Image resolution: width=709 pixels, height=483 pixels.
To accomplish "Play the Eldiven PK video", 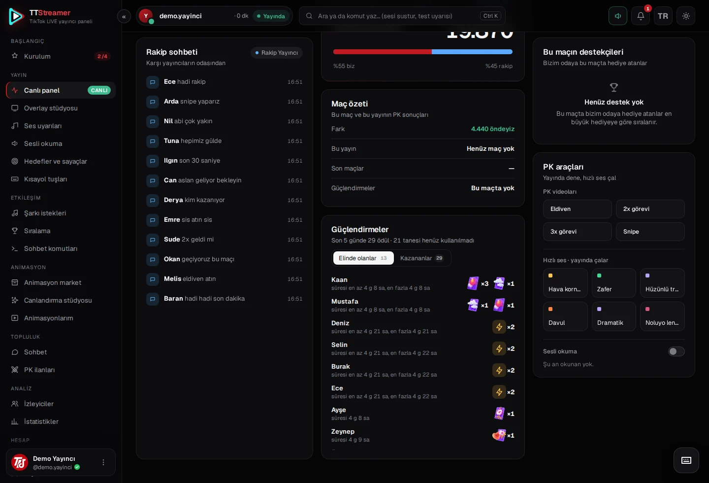I will click(x=578, y=209).
